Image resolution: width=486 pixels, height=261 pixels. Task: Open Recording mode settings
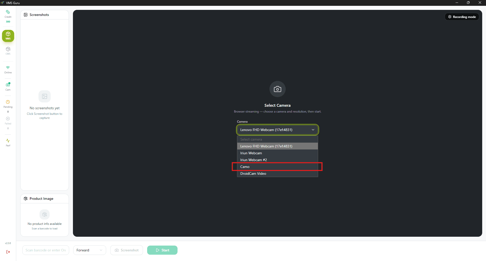pos(462,17)
